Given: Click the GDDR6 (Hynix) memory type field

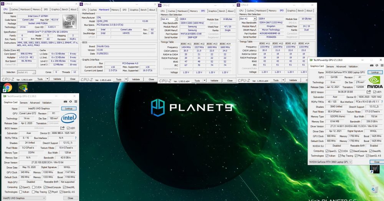Looking at the screenshot, I should (x=338, y=116).
